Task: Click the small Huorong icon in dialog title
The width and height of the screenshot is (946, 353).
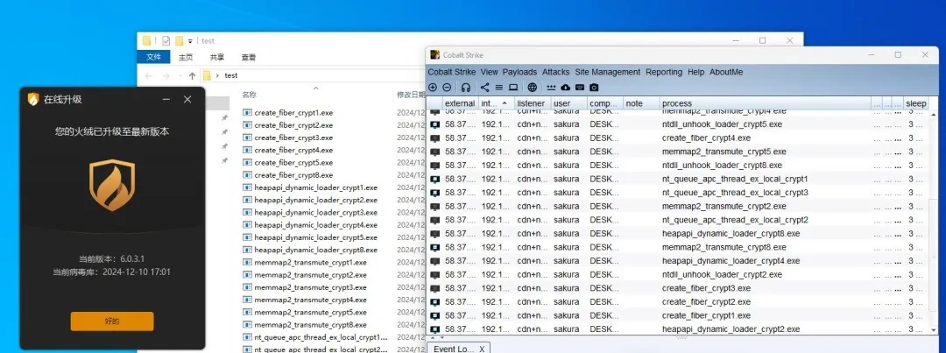Action: [33, 99]
